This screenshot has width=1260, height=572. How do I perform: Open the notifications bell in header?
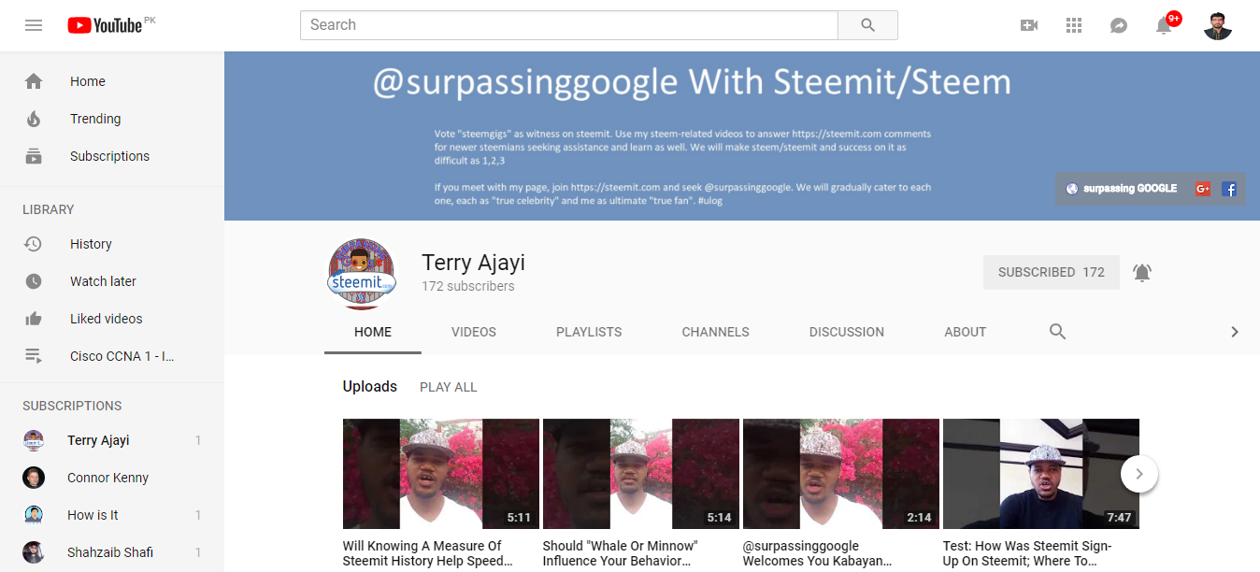click(x=1164, y=25)
